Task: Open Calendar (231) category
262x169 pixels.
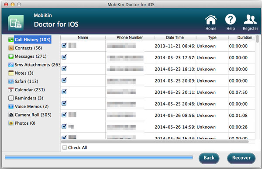Action: [30, 90]
